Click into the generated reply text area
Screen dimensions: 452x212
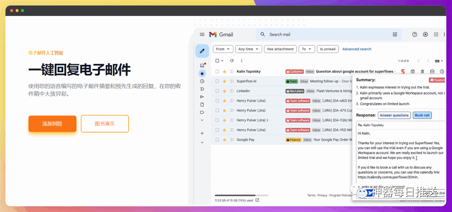401,159
